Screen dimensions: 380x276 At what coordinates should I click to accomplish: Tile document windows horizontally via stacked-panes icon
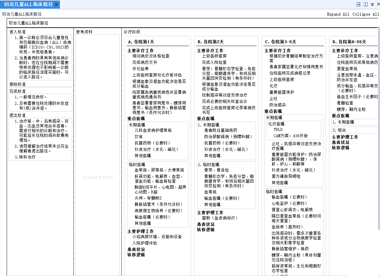click(358, 4)
